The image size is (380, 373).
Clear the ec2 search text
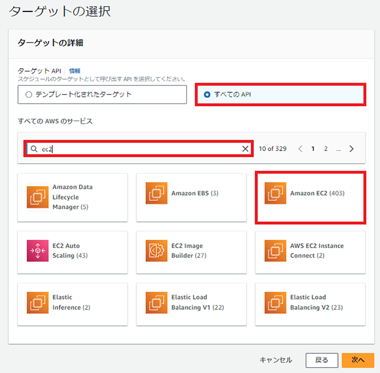point(245,149)
